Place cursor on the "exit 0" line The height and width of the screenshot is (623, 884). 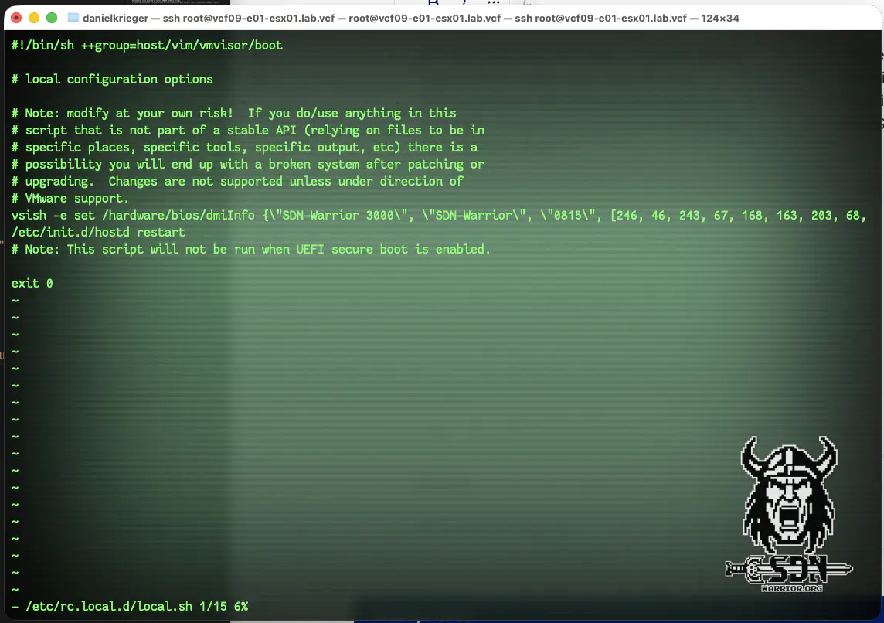click(x=32, y=284)
